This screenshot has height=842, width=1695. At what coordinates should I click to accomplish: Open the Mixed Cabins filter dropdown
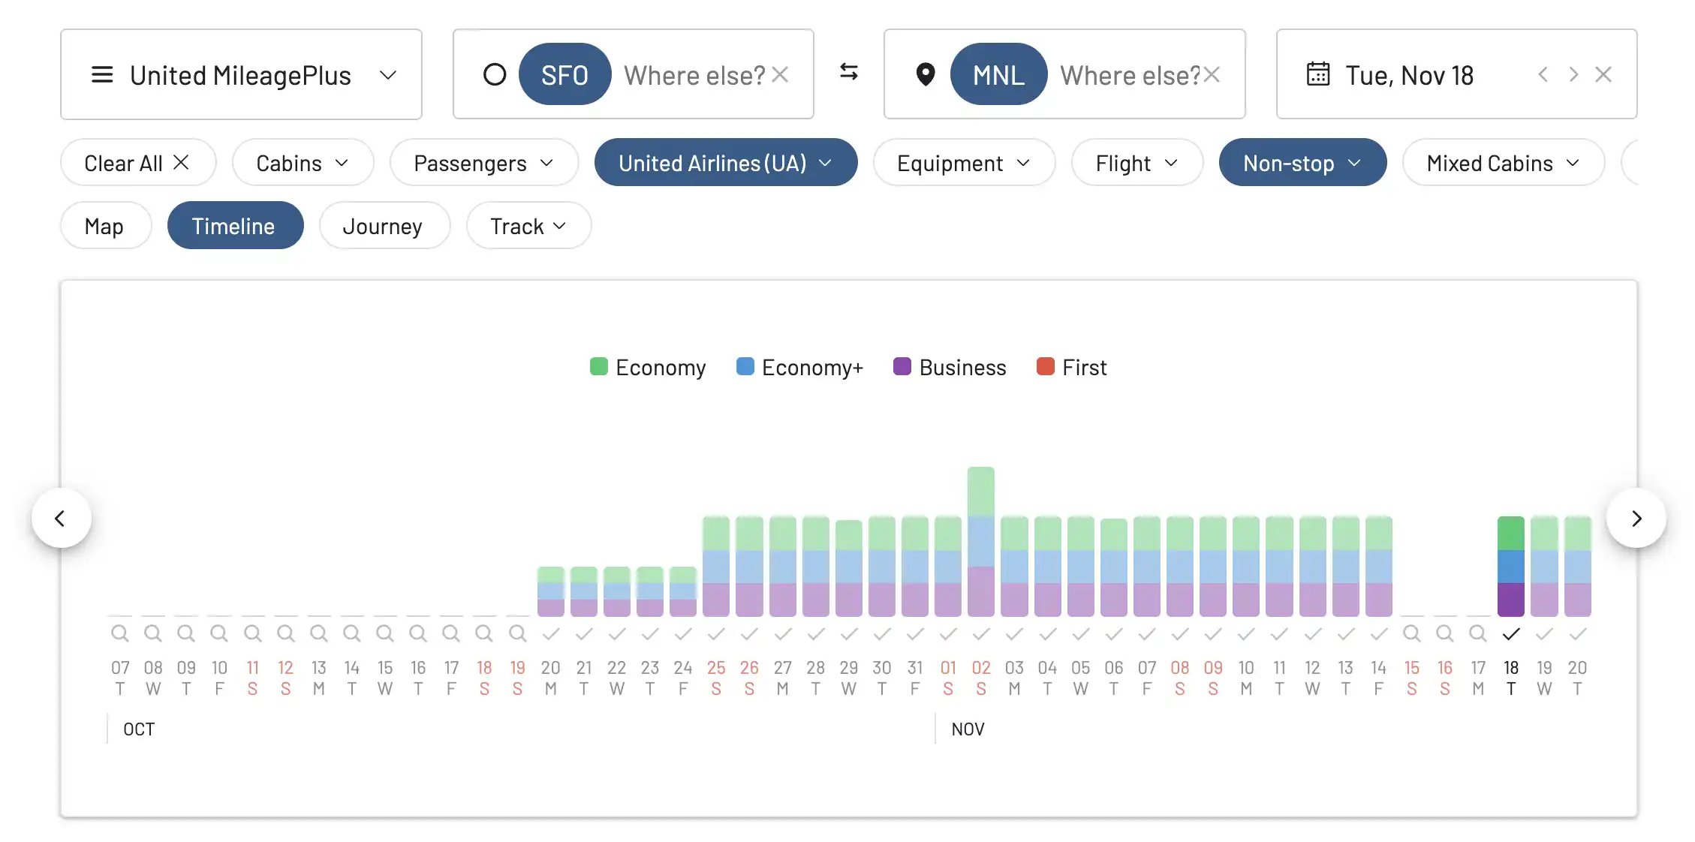point(1504,163)
